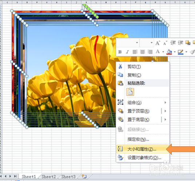Choose 置于底层(K) send to back
This screenshot has height=181, width=195.
pos(138,120)
